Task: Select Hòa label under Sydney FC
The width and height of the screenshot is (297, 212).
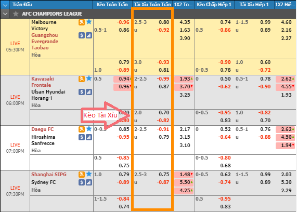Action: (36, 190)
